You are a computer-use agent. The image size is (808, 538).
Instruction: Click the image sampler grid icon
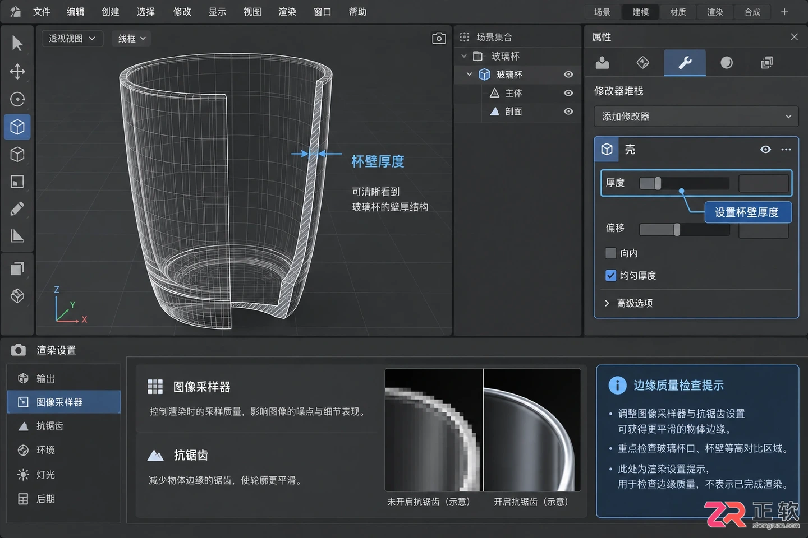coord(155,387)
